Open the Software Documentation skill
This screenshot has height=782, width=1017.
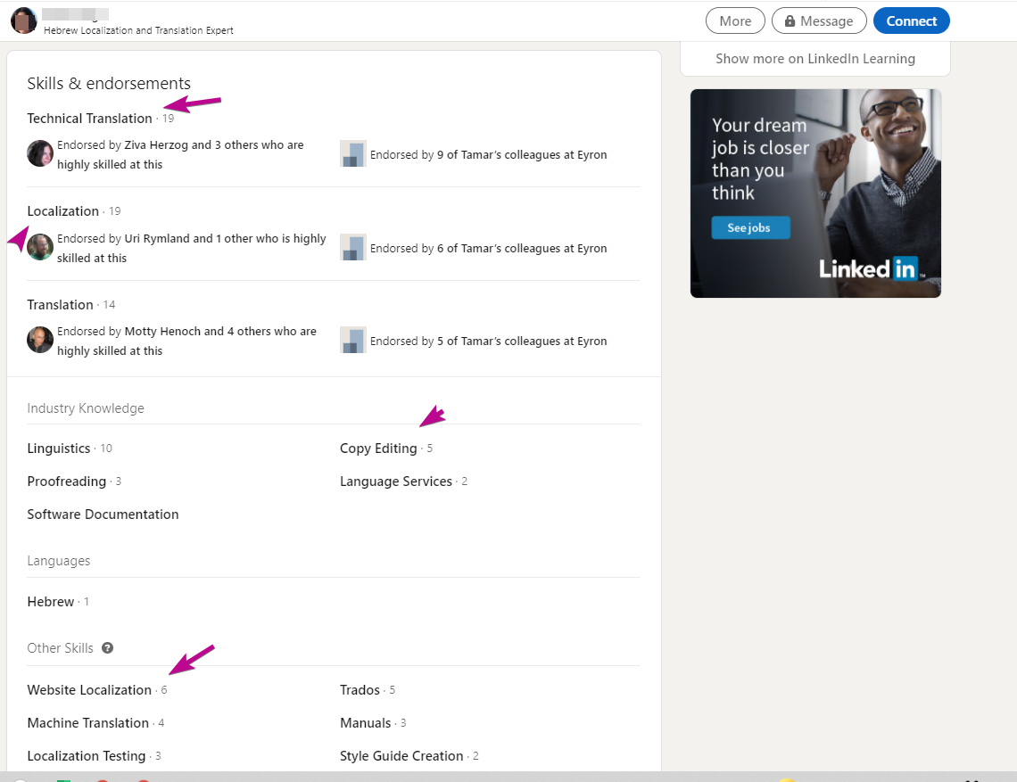click(x=103, y=514)
